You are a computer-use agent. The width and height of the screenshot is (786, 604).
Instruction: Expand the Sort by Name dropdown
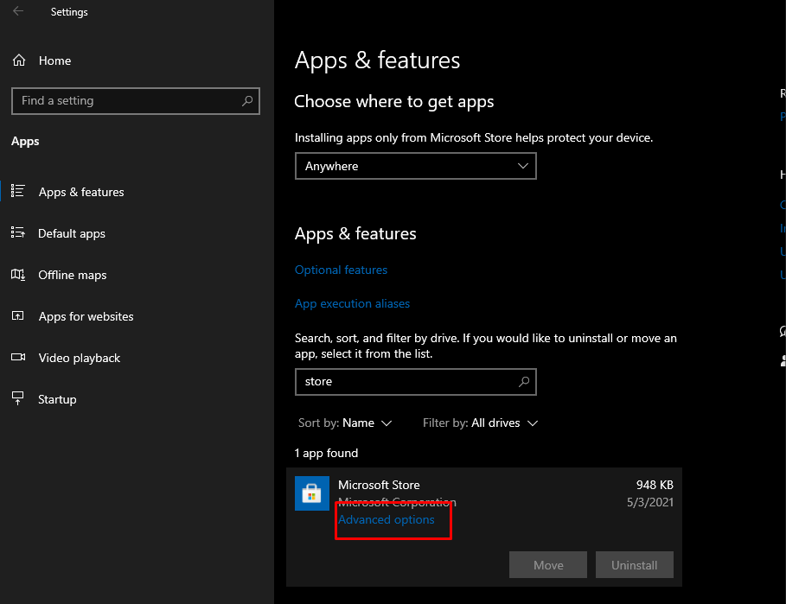coord(345,423)
